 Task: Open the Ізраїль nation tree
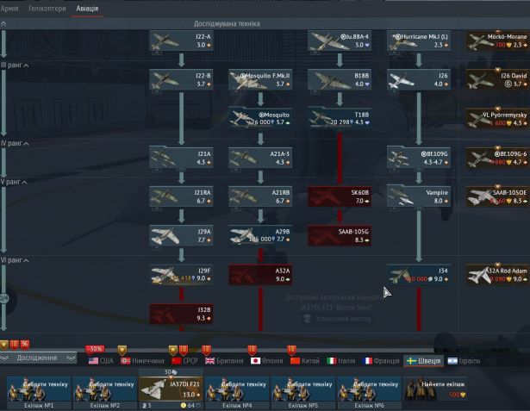point(464,361)
